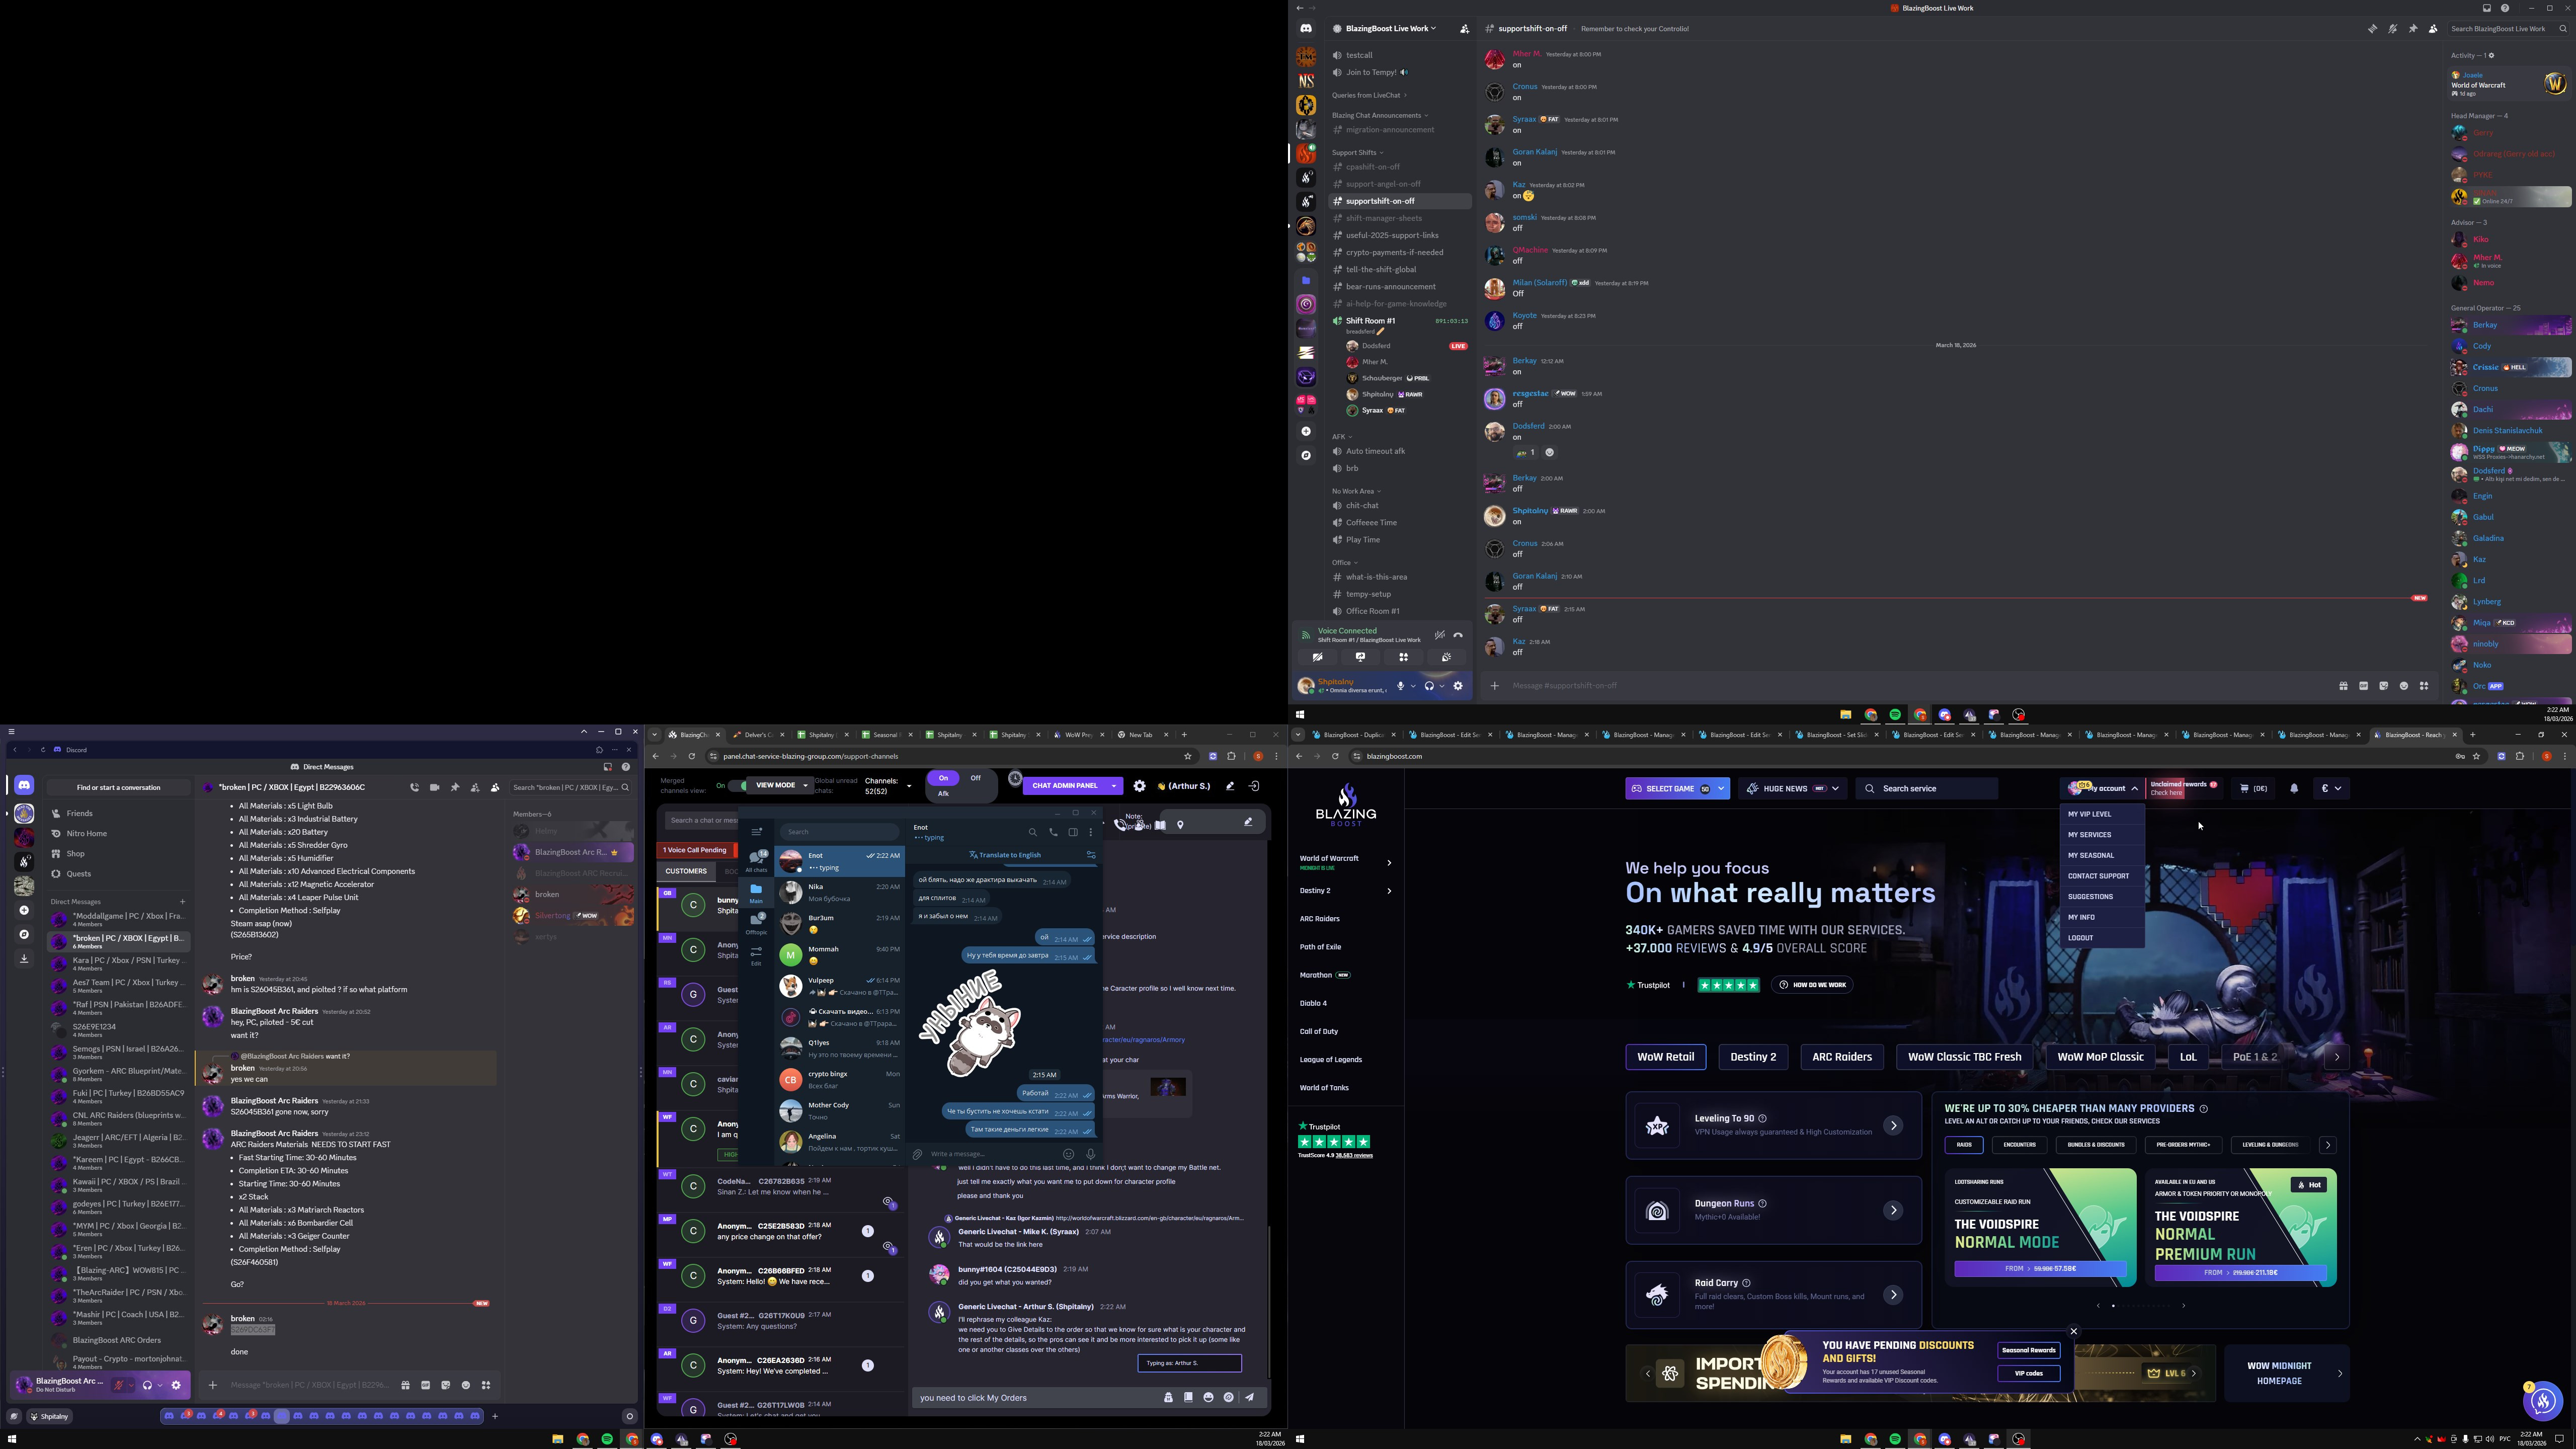The width and height of the screenshot is (2576, 1449).
Task: Call Enot from the Telegram chat header
Action: 1053,832
